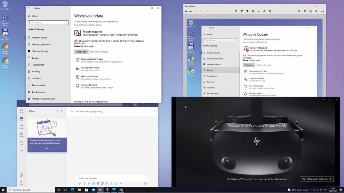Copy the snip to clipboard
Image resolution: width=344 pixels, height=193 pixels.
pyautogui.click(x=310, y=11)
